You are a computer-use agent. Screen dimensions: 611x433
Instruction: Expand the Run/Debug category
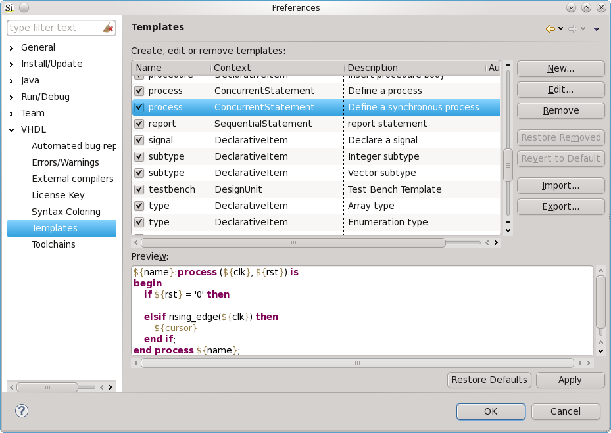(12, 97)
